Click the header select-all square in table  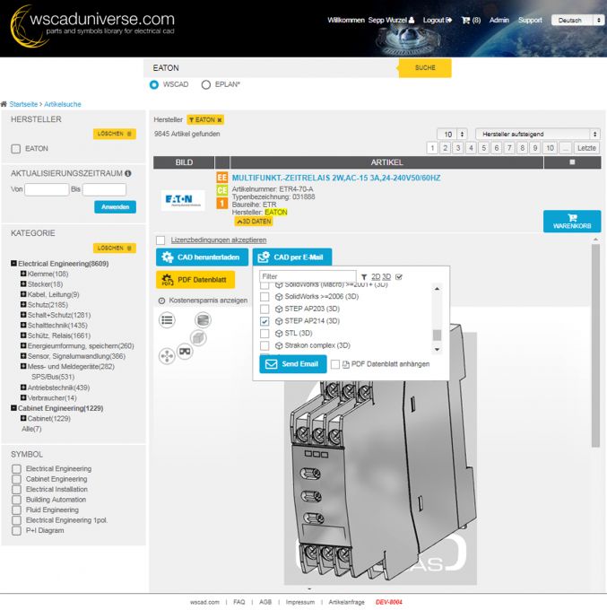pos(572,162)
